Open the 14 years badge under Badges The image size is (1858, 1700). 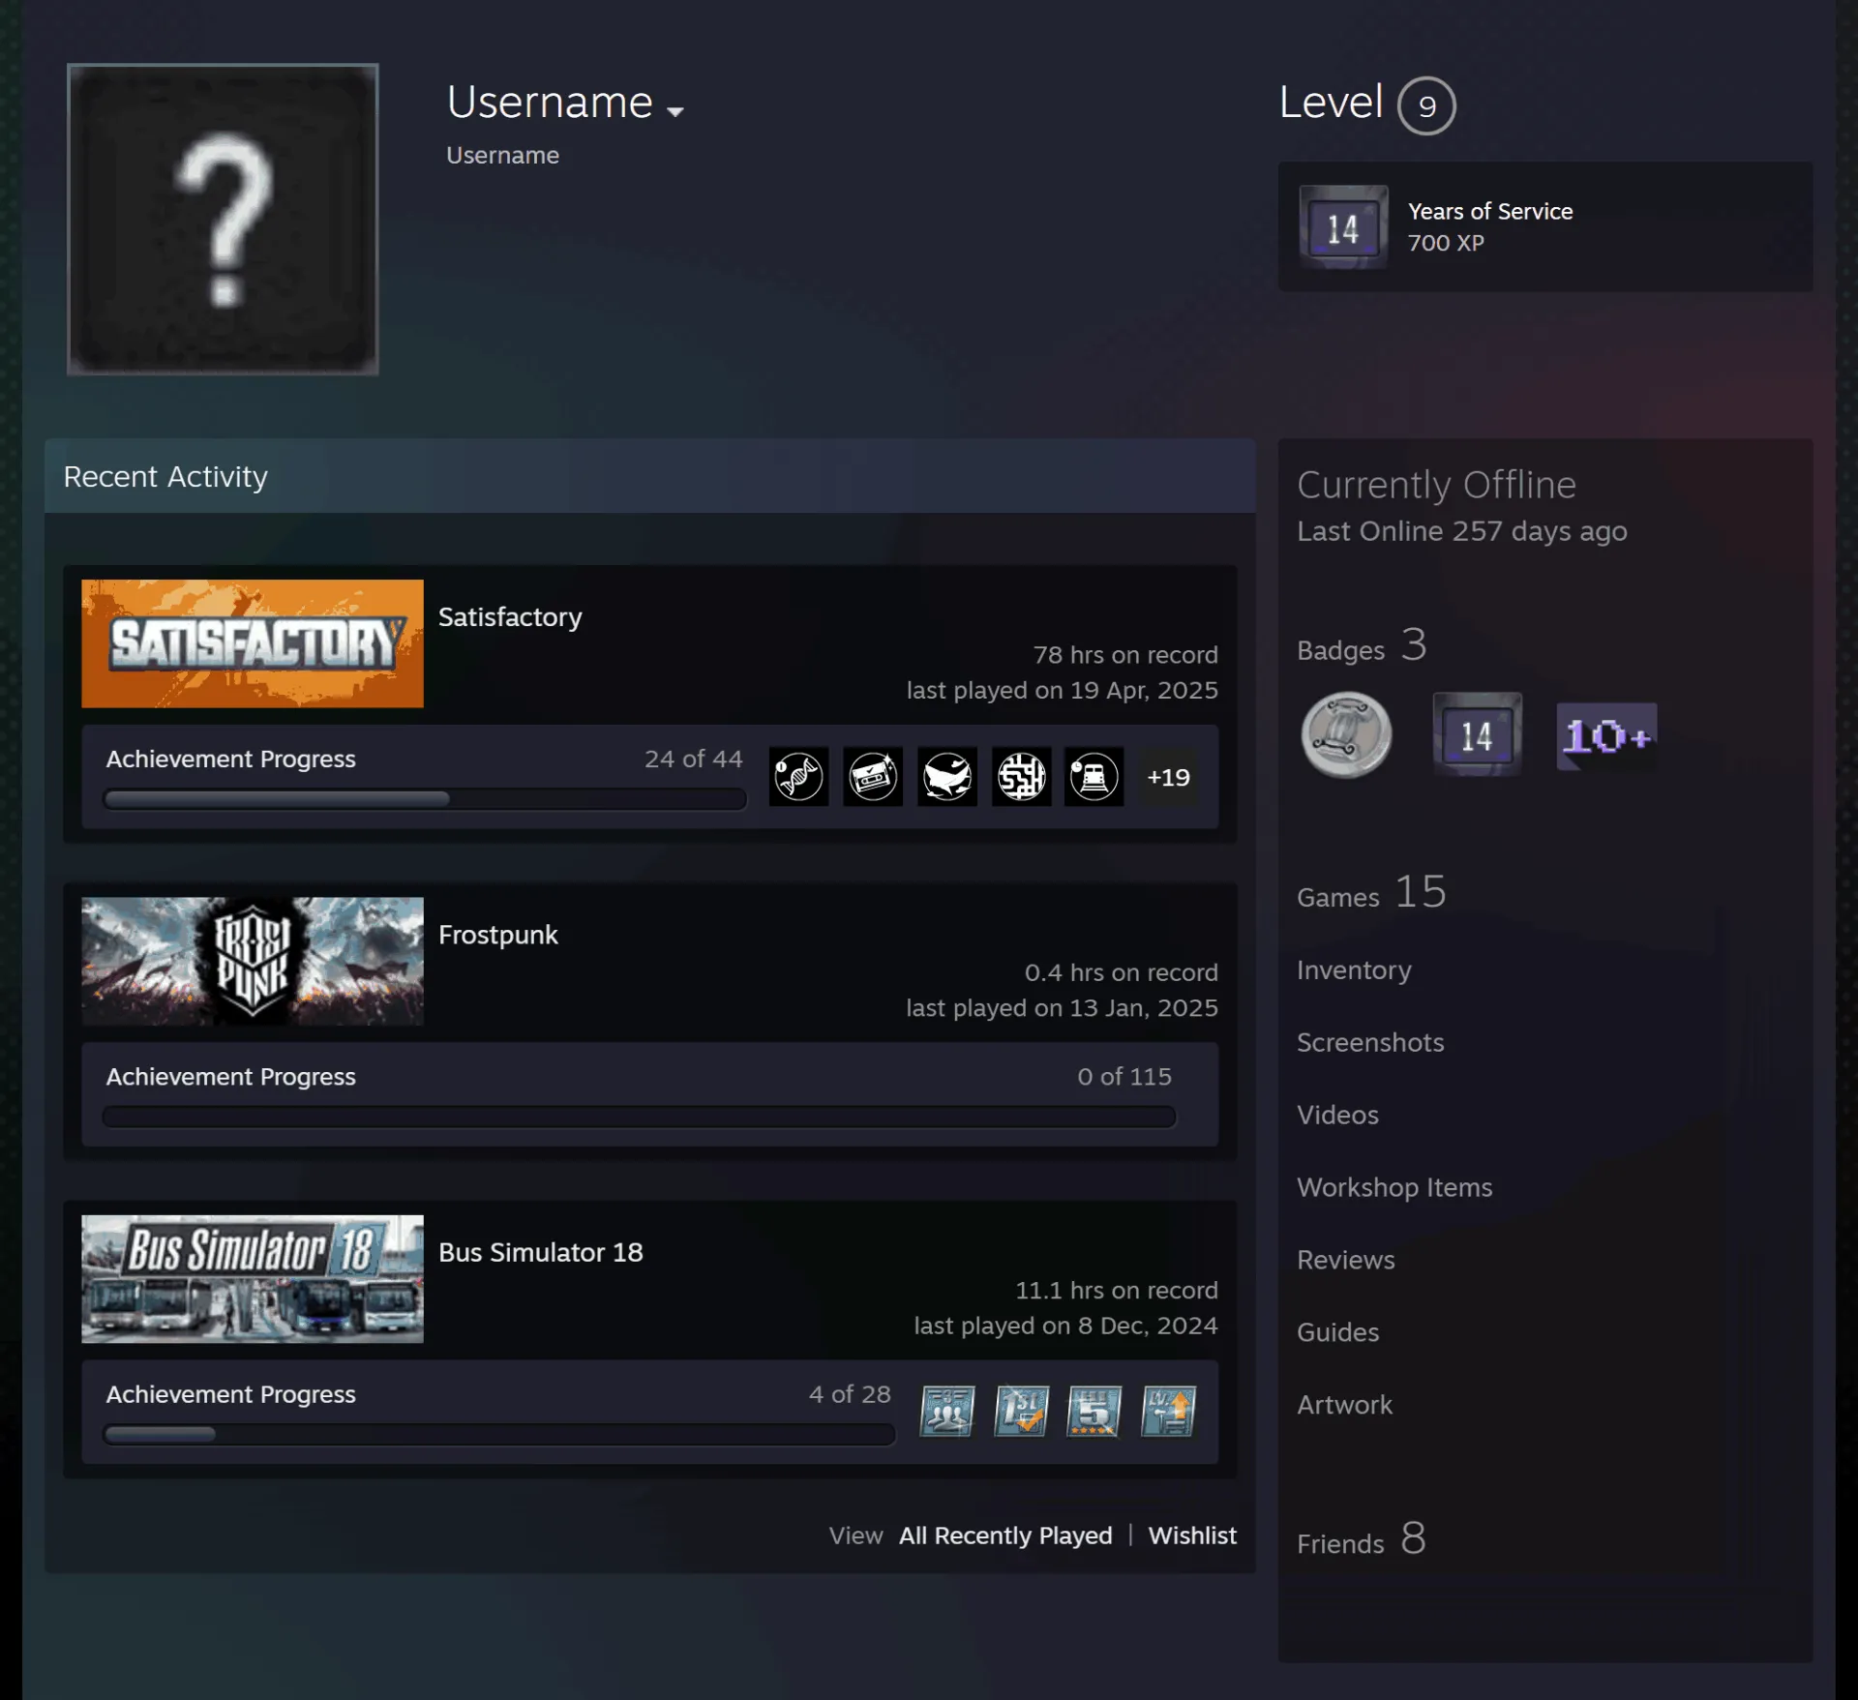(1477, 734)
